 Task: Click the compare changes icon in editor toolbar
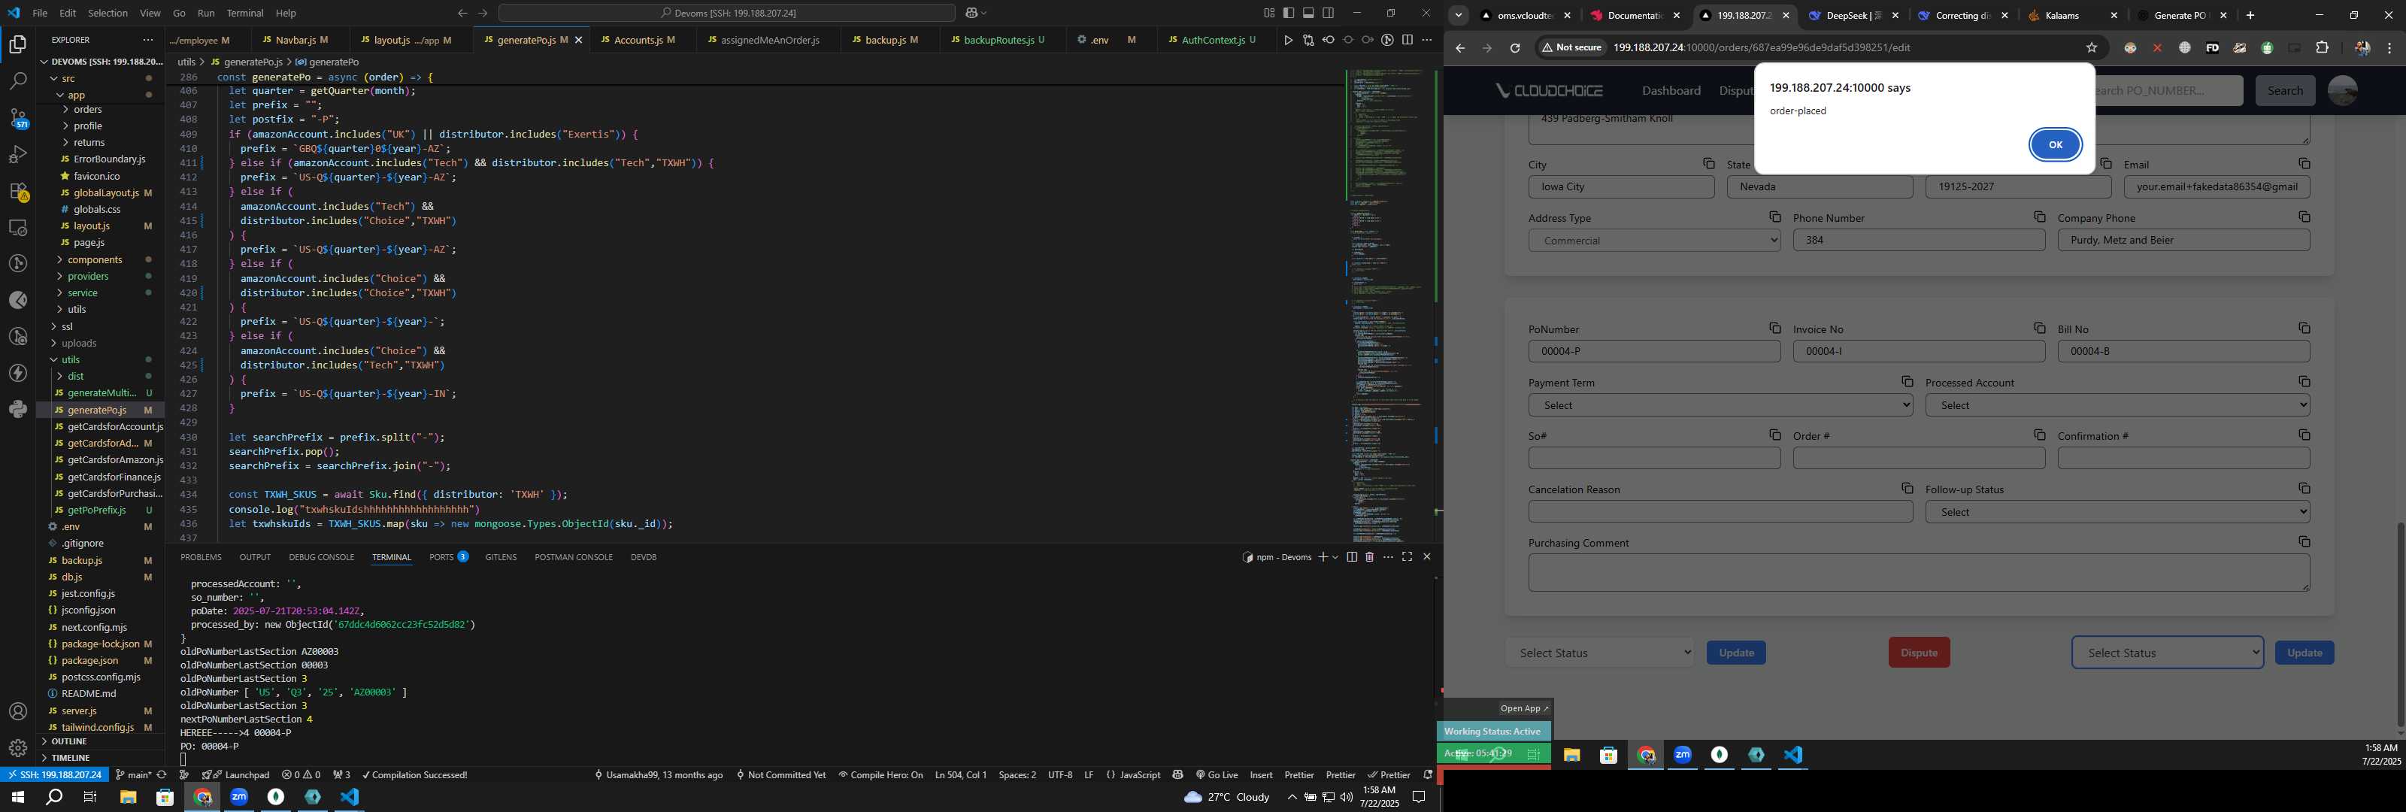point(1308,40)
